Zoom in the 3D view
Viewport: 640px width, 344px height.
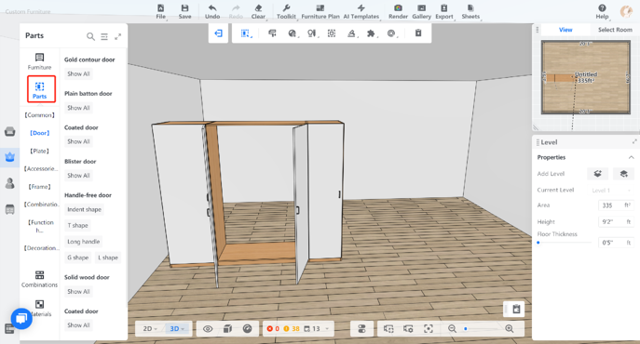tap(509, 328)
